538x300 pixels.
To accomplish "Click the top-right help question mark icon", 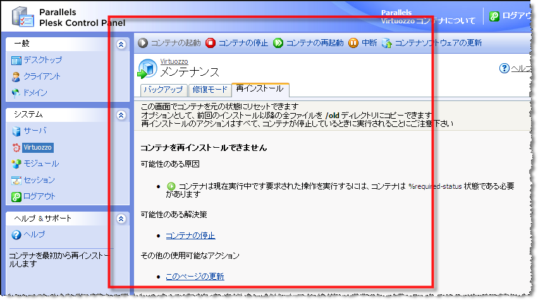I will pos(504,68).
